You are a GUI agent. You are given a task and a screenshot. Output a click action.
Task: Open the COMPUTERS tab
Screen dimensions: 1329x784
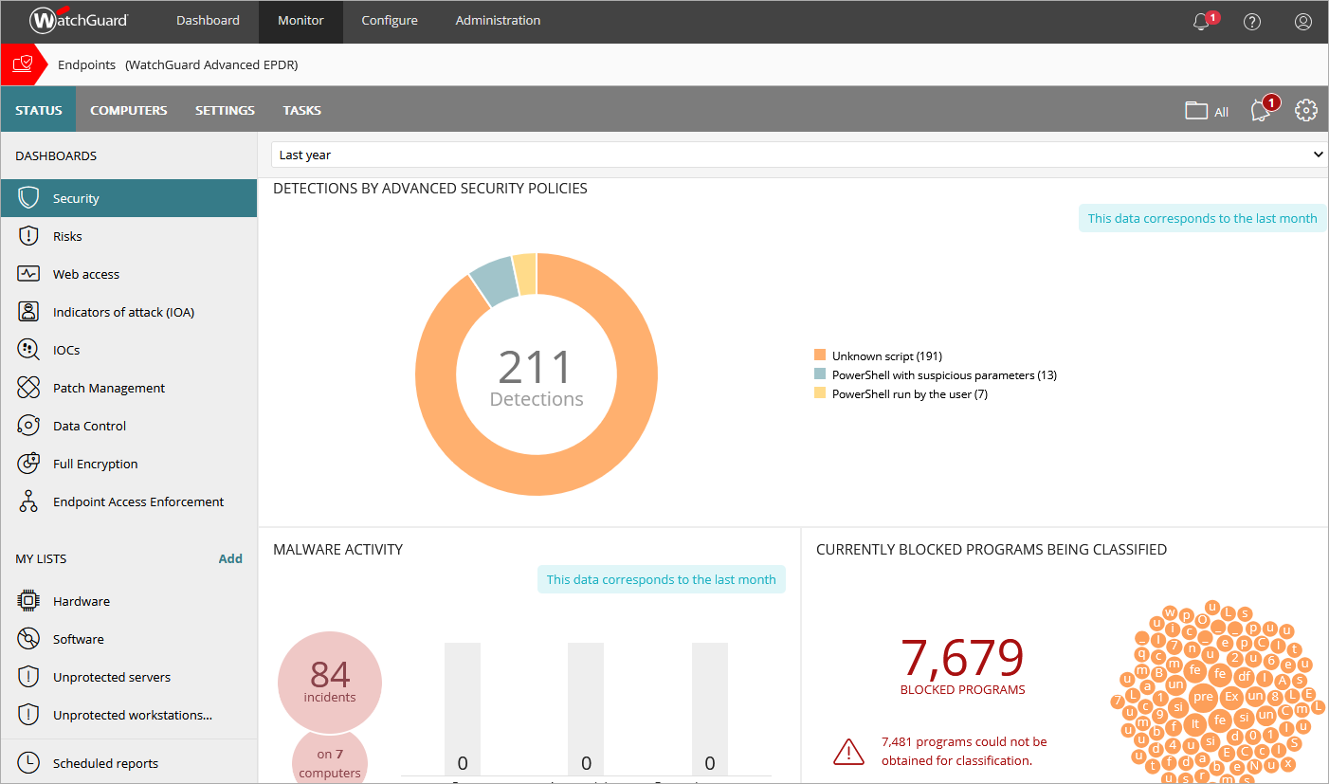[x=128, y=110]
